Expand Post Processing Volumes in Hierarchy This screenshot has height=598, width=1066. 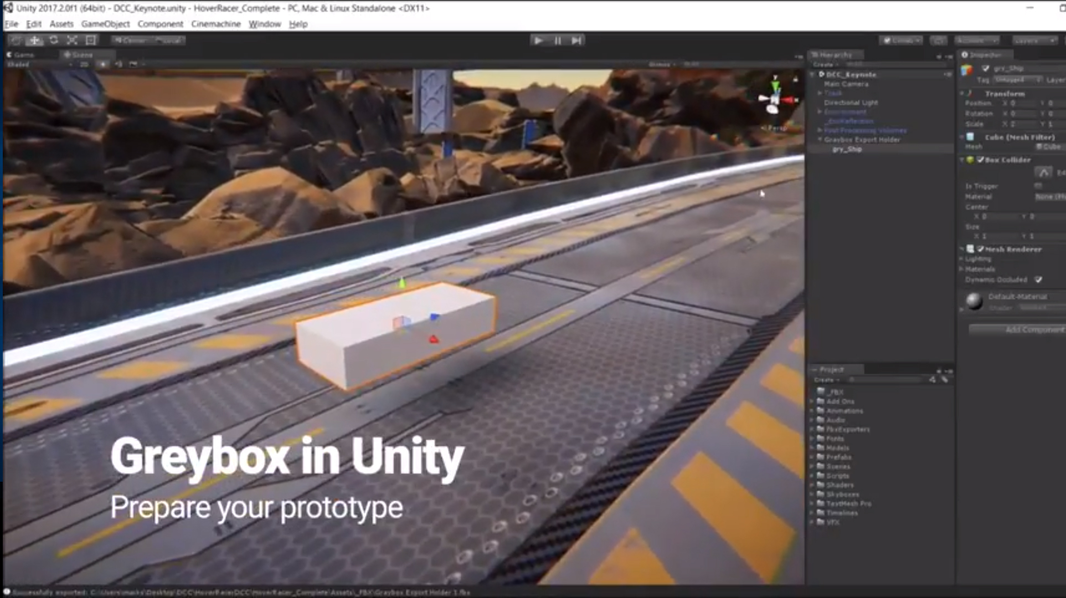(820, 131)
